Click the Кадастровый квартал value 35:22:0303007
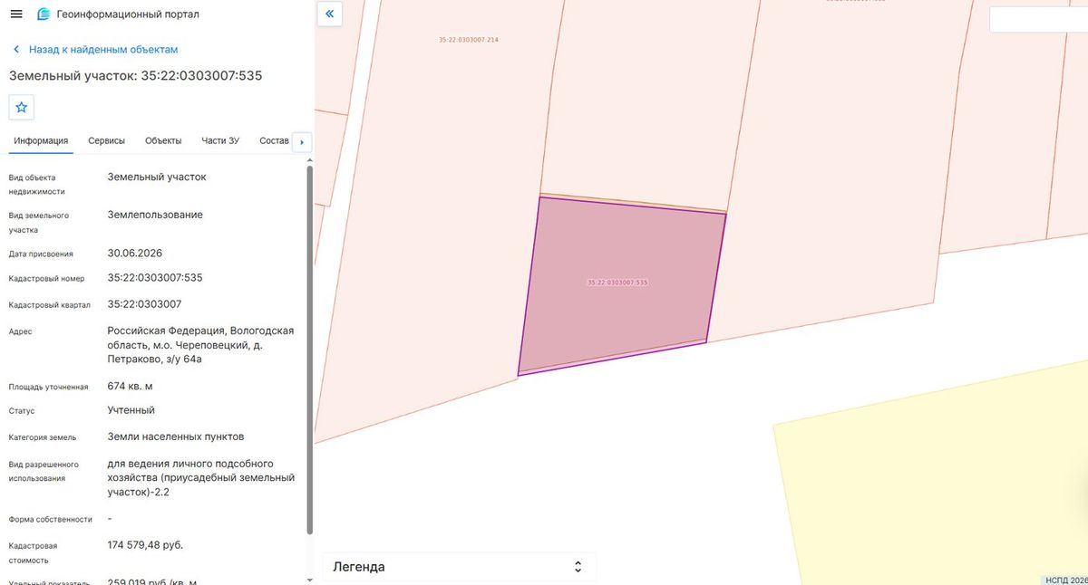The width and height of the screenshot is (1088, 585). [144, 304]
